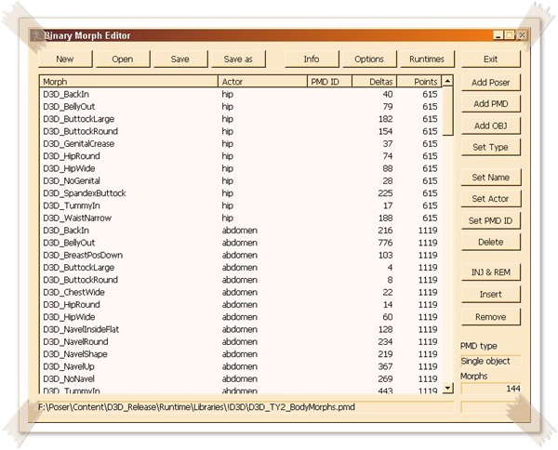This screenshot has height=450, width=558.
Task: Select the D3D_WaistNarrow row
Action: 241,218
